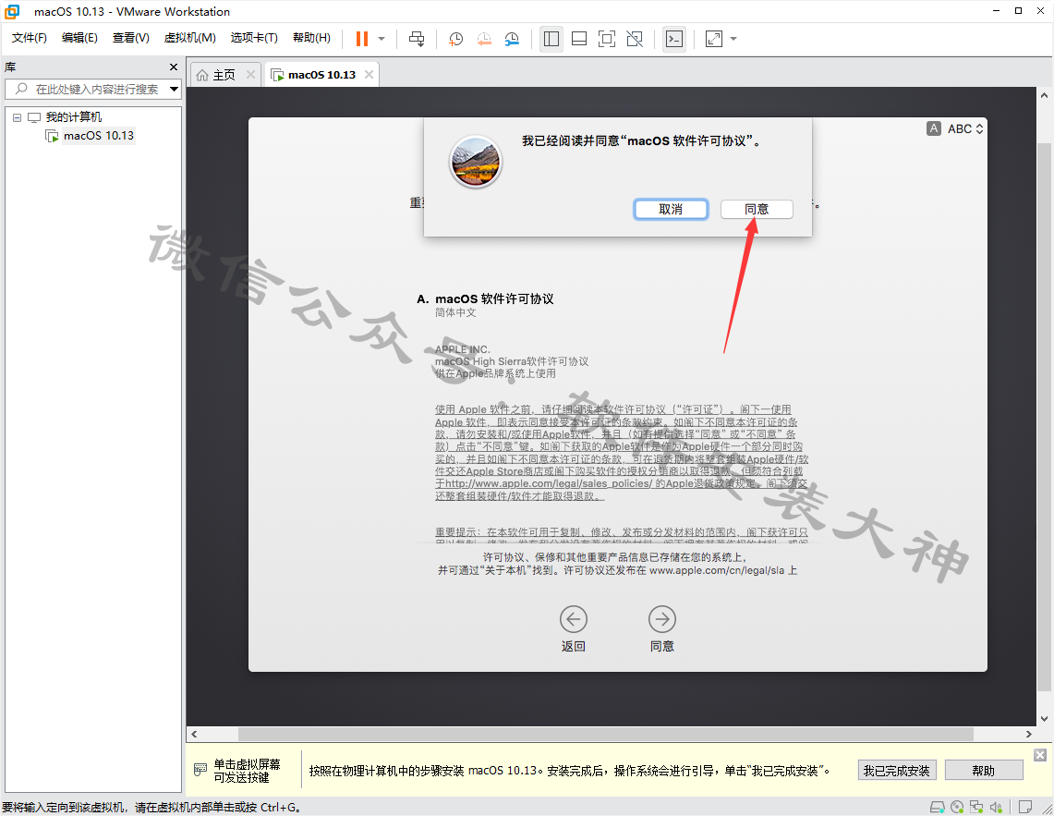Open the 选项卡(T) menu
Image resolution: width=1054 pixels, height=816 pixels.
coord(254,38)
